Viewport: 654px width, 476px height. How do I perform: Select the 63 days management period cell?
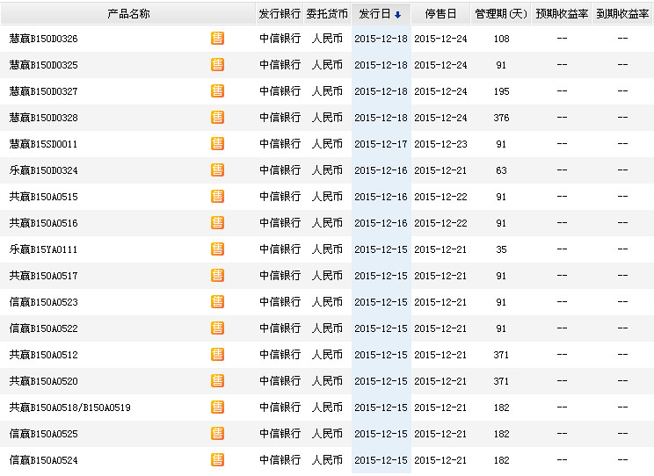point(501,170)
